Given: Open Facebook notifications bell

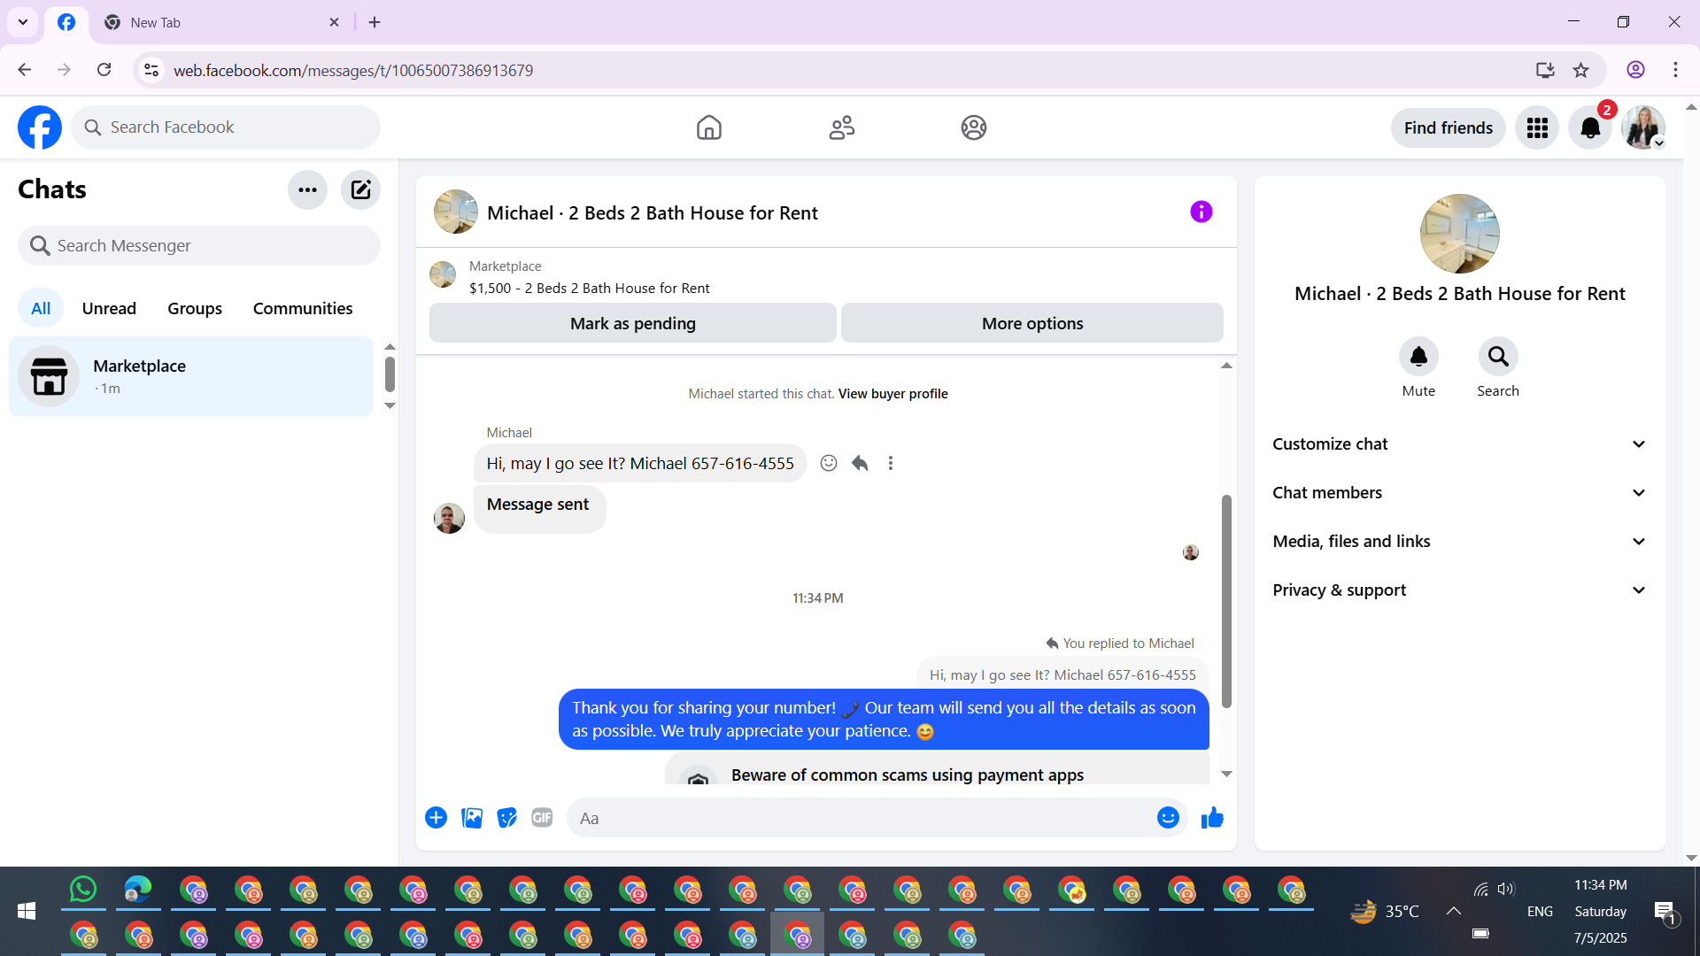Looking at the screenshot, I should (1590, 127).
